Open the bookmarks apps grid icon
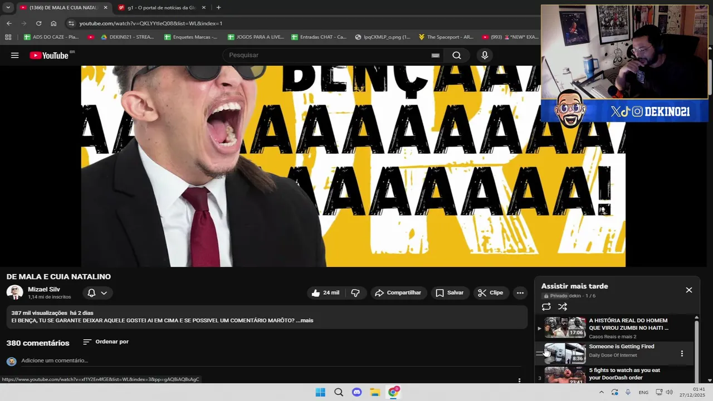This screenshot has height=401, width=713. tap(8, 37)
